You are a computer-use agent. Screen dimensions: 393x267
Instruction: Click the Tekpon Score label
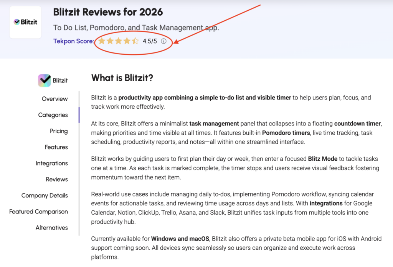73,41
